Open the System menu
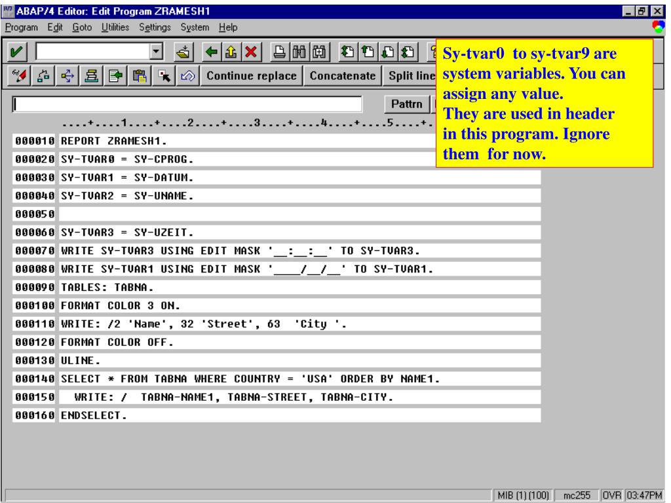Image resolution: width=671 pixels, height=503 pixels. pos(195,28)
